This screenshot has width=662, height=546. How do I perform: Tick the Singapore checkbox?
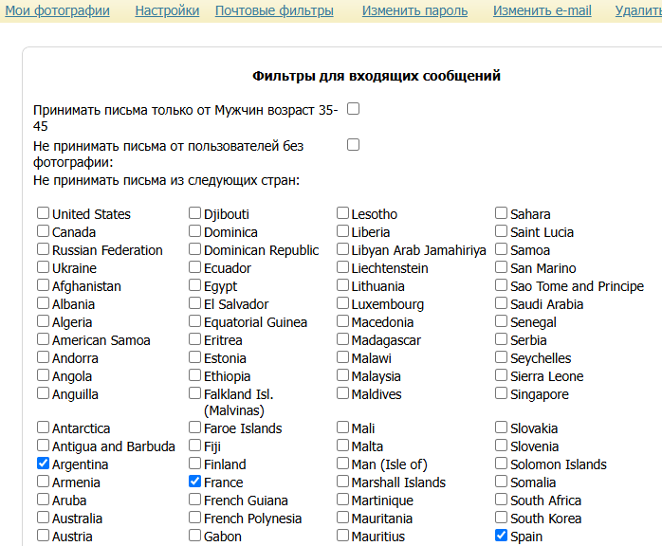502,394
